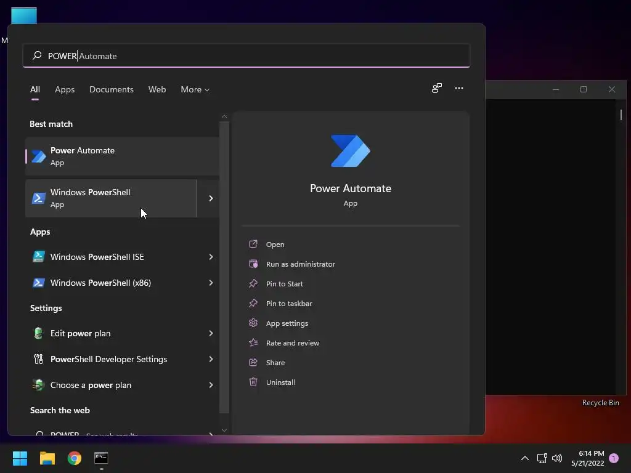Click the search feedback account icon
631x473 pixels.
tap(437, 88)
